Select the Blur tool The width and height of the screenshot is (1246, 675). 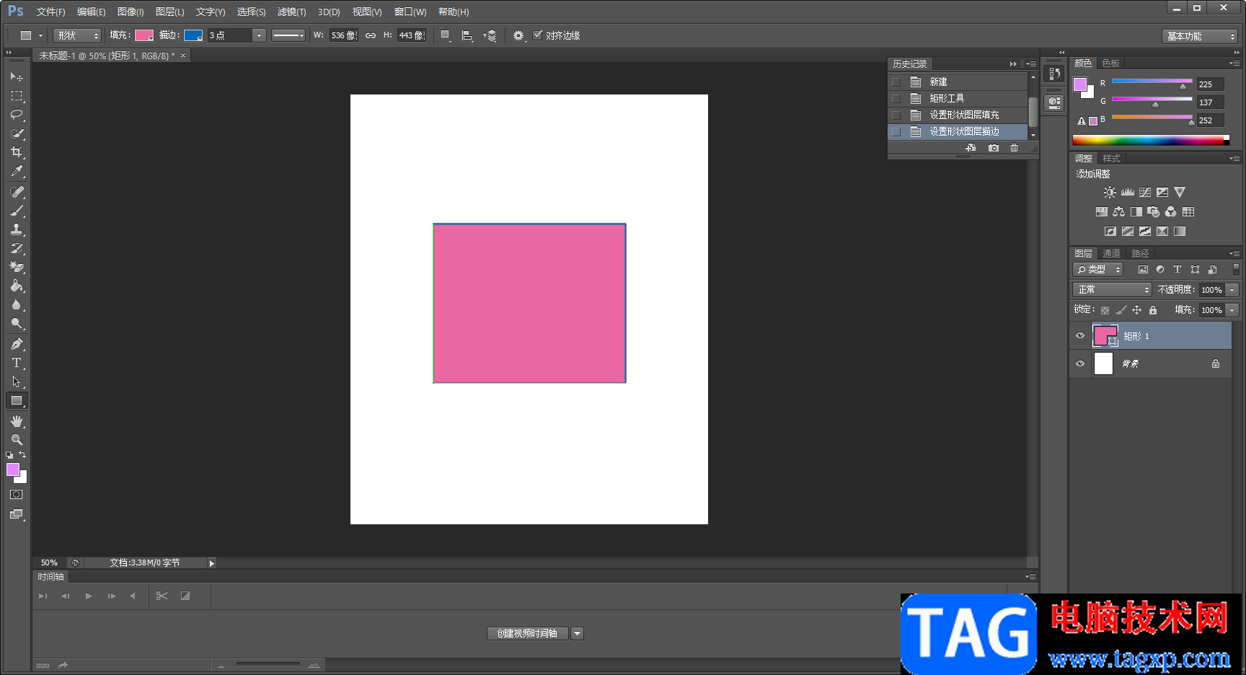tap(17, 304)
